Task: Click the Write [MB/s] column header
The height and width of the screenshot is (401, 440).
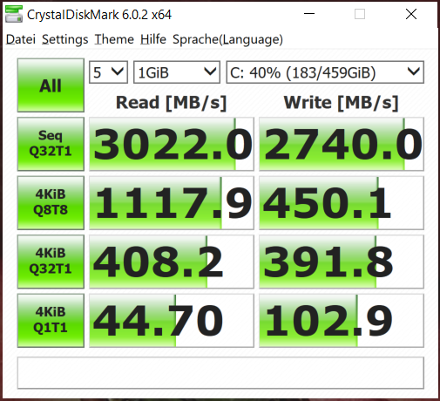Action: (x=341, y=103)
